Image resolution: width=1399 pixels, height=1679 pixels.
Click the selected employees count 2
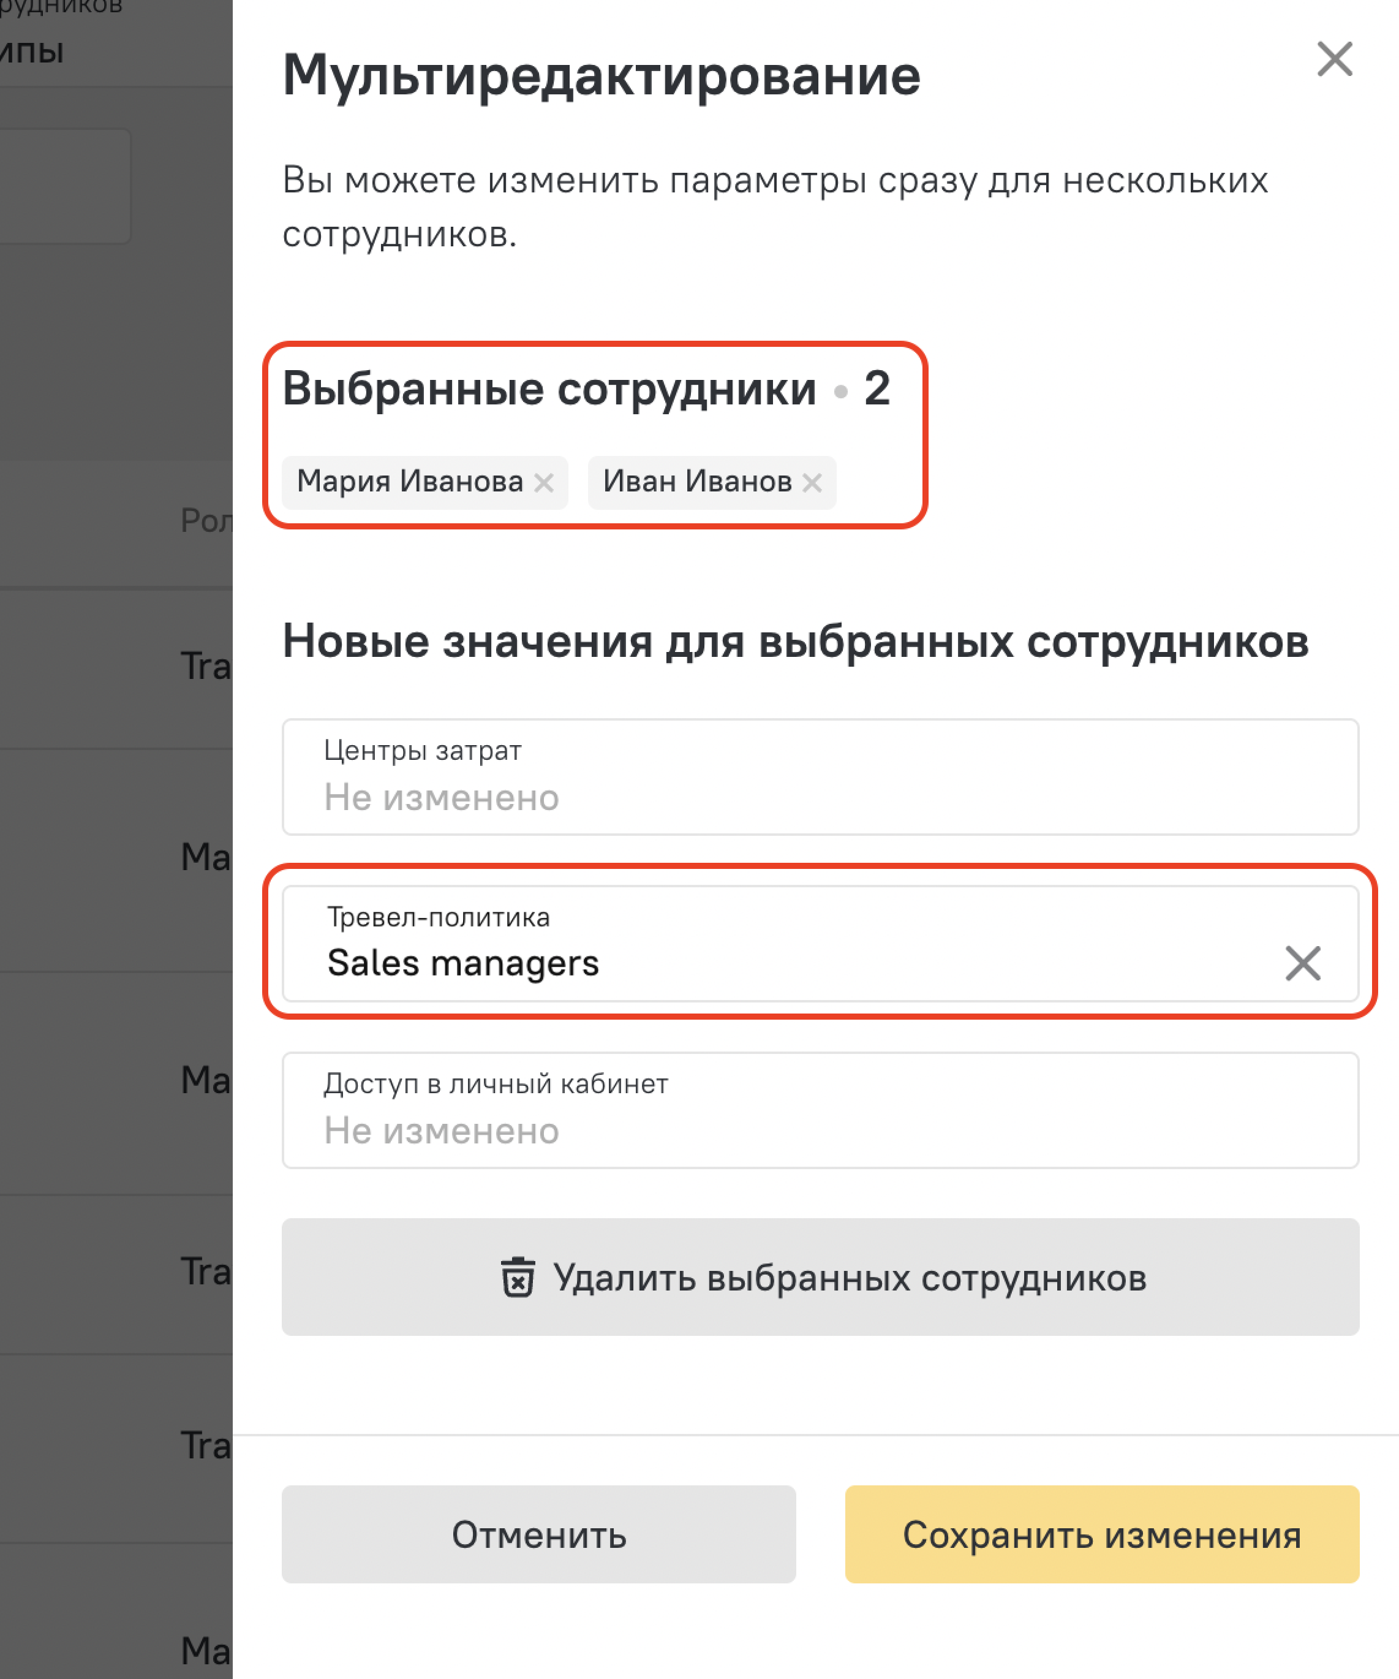pyautogui.click(x=877, y=388)
